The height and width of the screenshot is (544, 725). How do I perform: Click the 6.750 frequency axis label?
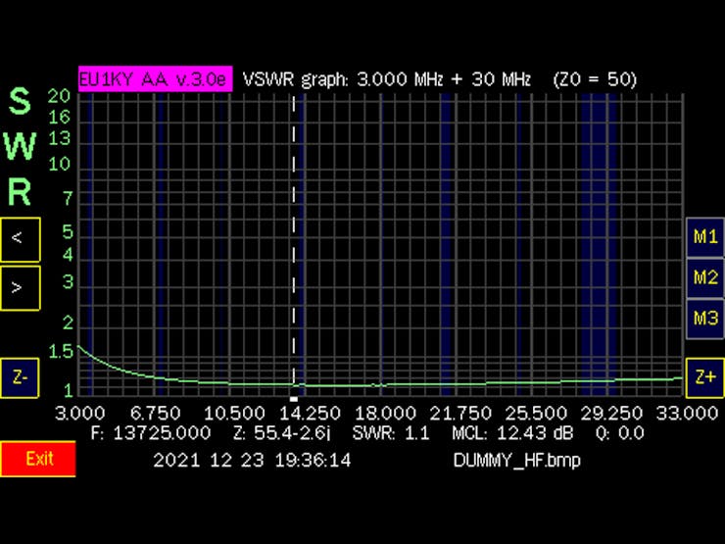click(156, 413)
